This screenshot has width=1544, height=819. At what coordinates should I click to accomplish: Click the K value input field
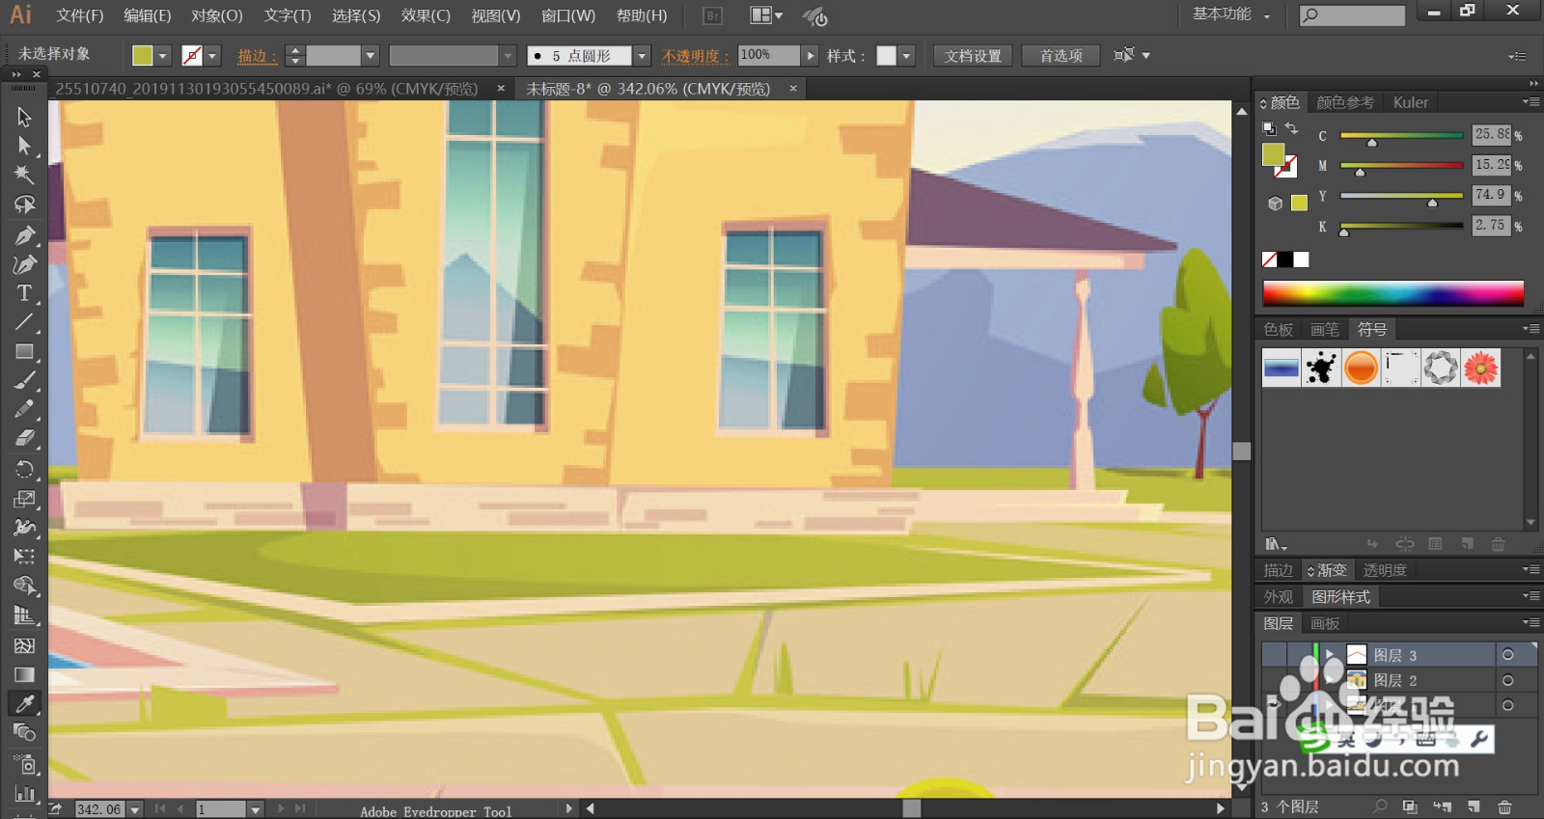click(x=1491, y=225)
